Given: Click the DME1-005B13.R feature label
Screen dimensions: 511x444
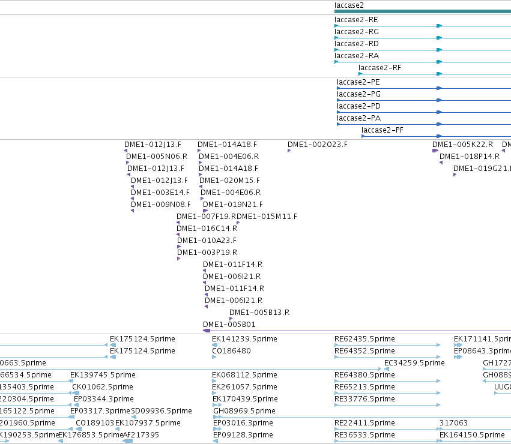Looking at the screenshot, I should 259,313.
